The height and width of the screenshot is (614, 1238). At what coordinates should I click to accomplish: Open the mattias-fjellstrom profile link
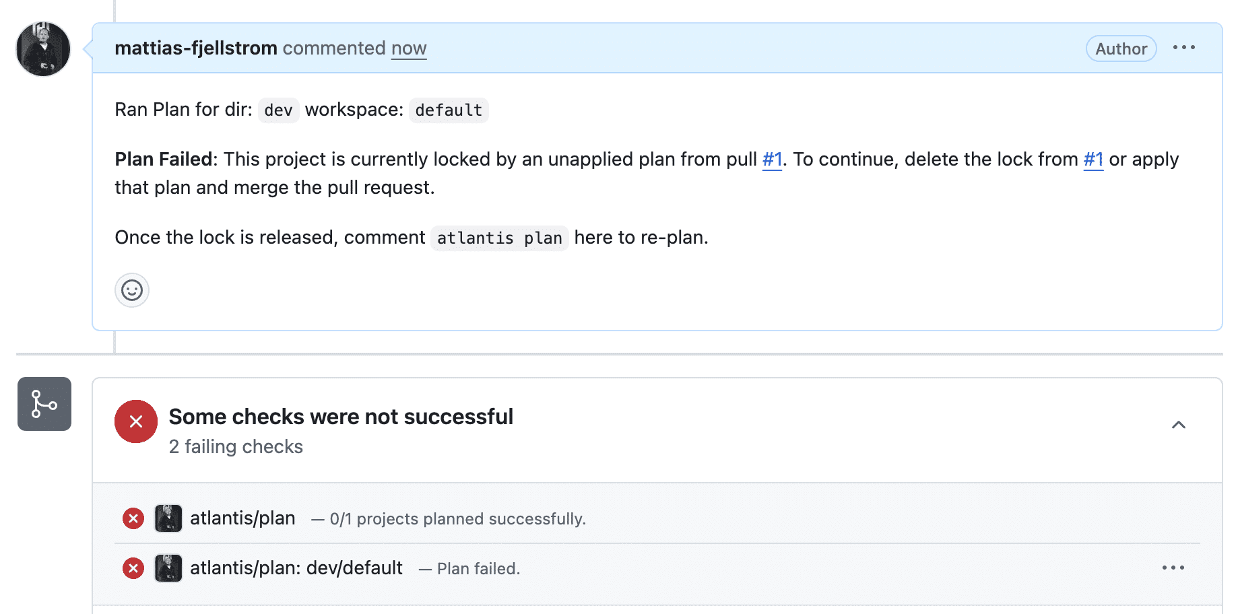tap(196, 48)
